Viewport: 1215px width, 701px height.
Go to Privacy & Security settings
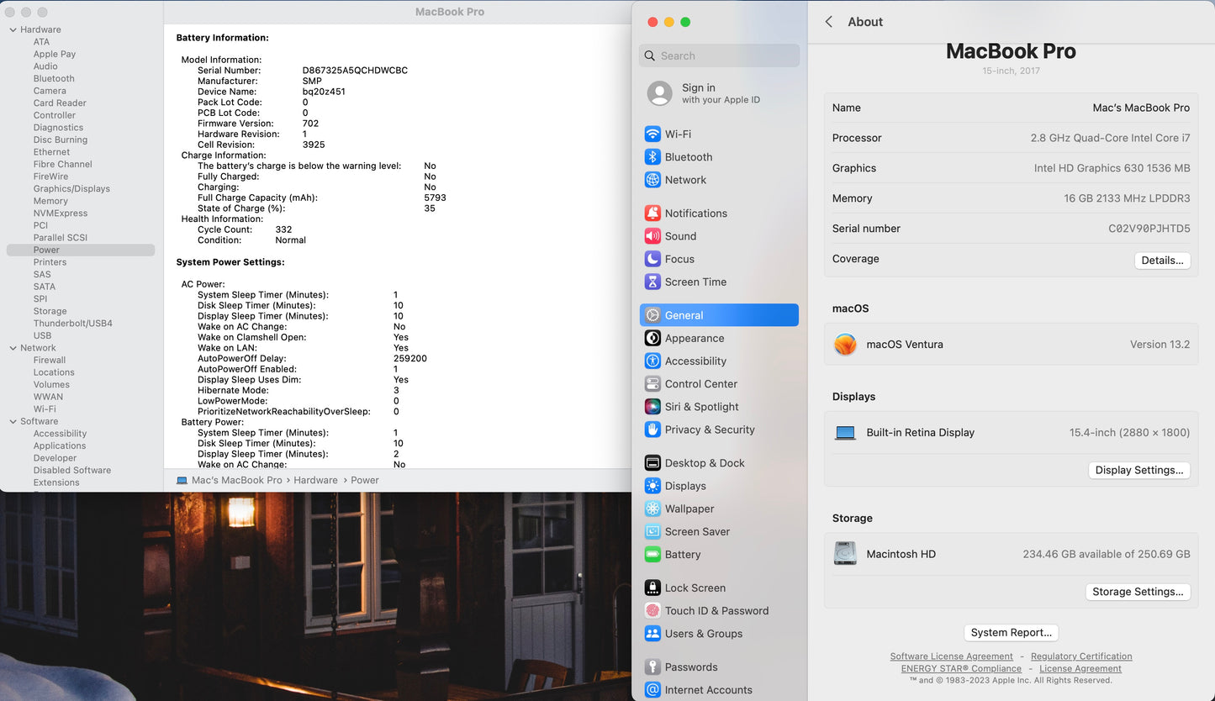click(x=709, y=430)
